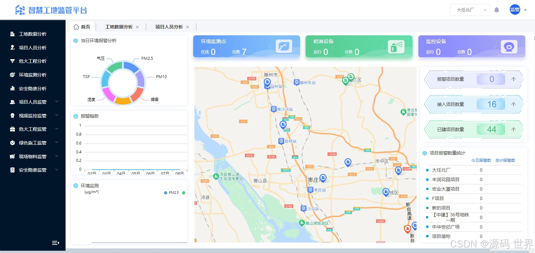Screen dimensions: 535x253
Task: Click the 滕州市 label on the map
Action: coord(271,75)
